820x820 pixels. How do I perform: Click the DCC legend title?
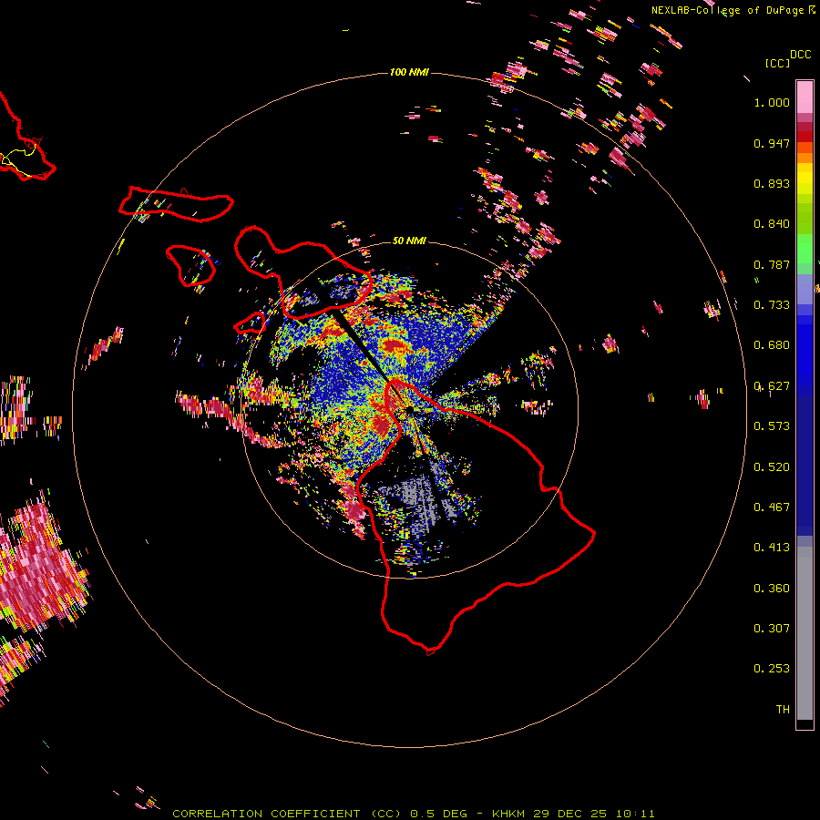point(800,55)
